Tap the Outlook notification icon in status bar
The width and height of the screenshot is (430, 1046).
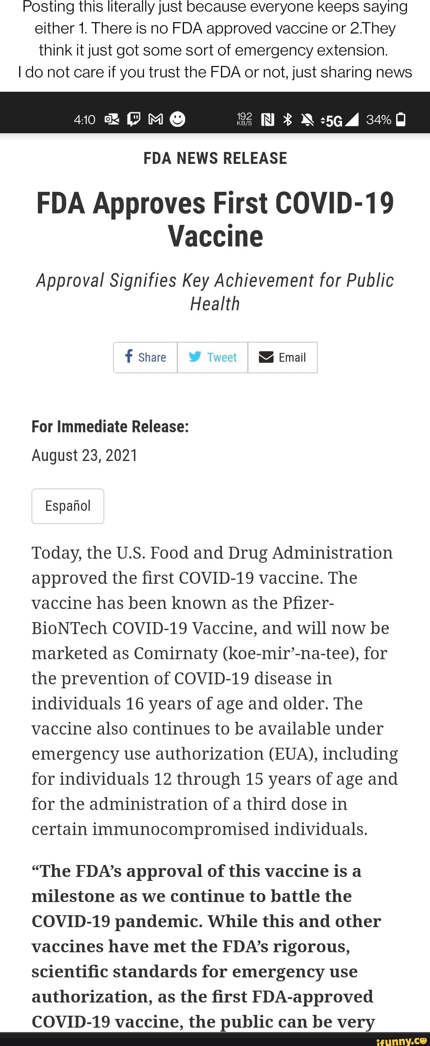coord(112,119)
